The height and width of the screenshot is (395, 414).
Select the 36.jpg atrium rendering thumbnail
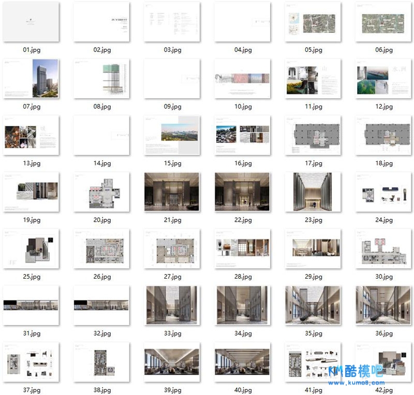[383, 305]
